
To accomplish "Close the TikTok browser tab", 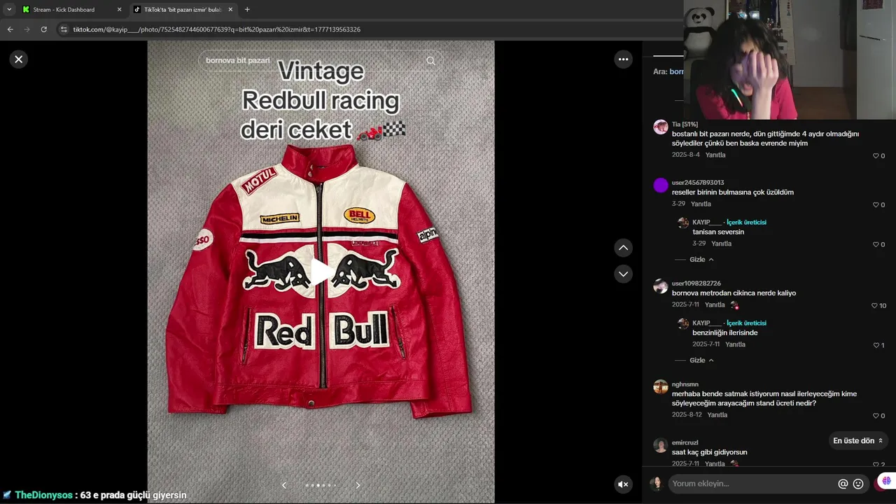I will coord(230,10).
